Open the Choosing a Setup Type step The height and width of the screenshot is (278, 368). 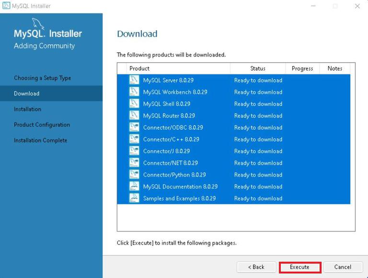[x=43, y=78]
